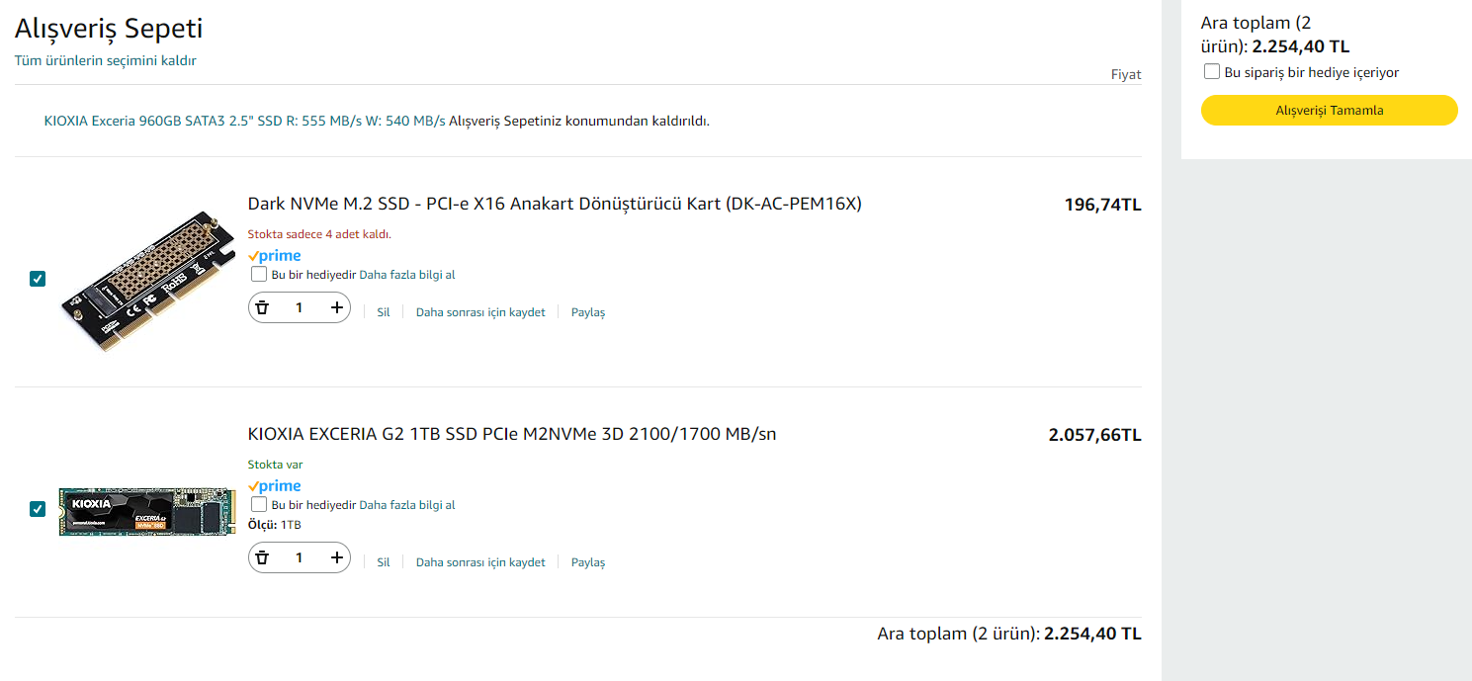This screenshot has height=681, width=1472.
Task: Click Paylaş for the Dark NVMe adapter
Action: click(x=588, y=312)
